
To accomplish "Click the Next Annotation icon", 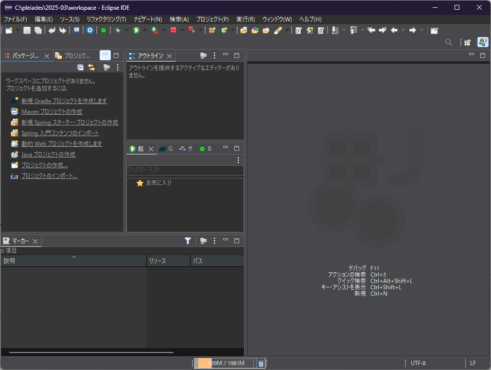I will (x=335, y=31).
